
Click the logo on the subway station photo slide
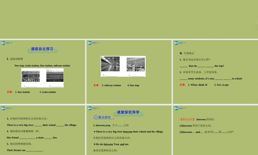coord(93,43)
